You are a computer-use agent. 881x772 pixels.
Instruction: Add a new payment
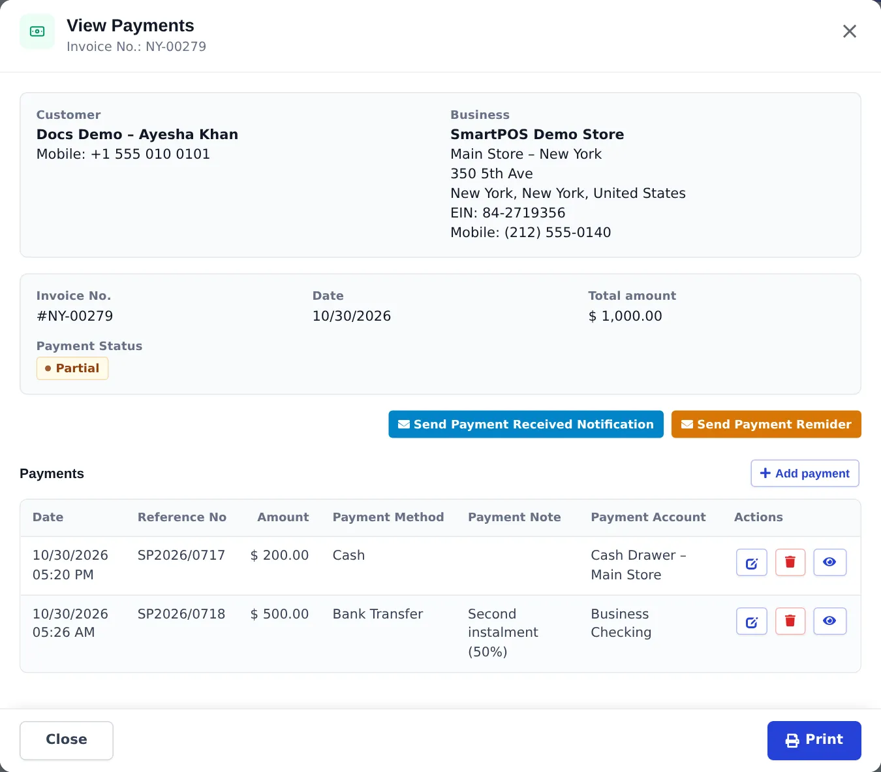[x=805, y=474]
